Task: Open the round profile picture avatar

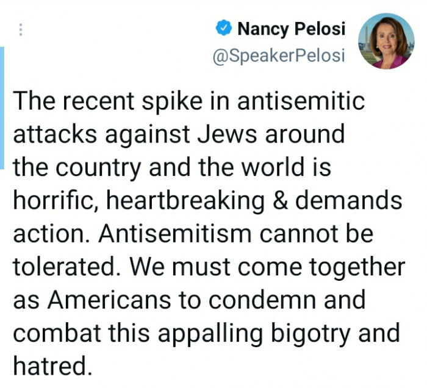Action: [x=386, y=41]
